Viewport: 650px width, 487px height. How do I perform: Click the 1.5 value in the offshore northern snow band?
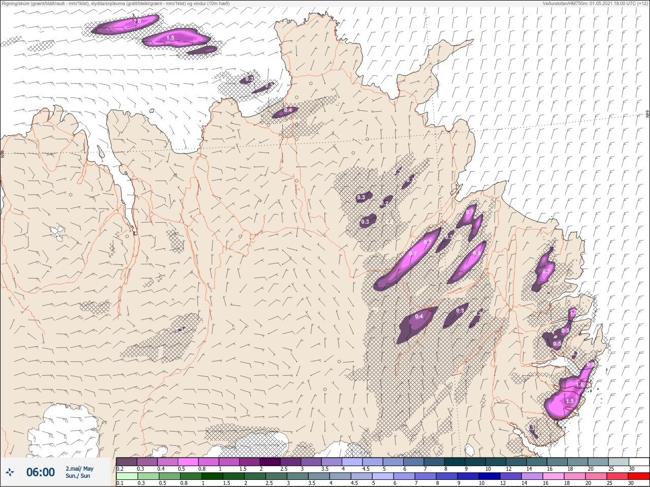pyautogui.click(x=170, y=38)
